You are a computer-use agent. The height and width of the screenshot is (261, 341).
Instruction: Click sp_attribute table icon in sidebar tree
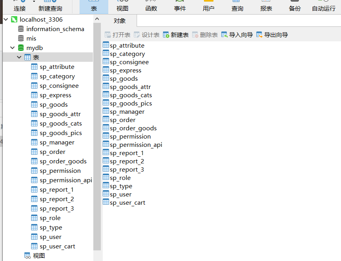[34, 67]
